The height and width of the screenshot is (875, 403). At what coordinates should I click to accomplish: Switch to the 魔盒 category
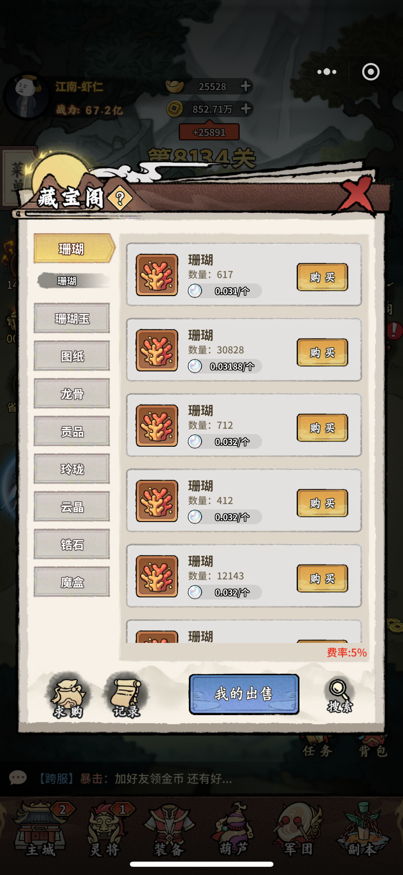(72, 582)
